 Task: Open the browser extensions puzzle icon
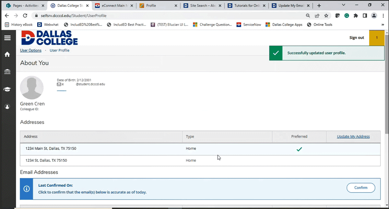[x=355, y=15]
